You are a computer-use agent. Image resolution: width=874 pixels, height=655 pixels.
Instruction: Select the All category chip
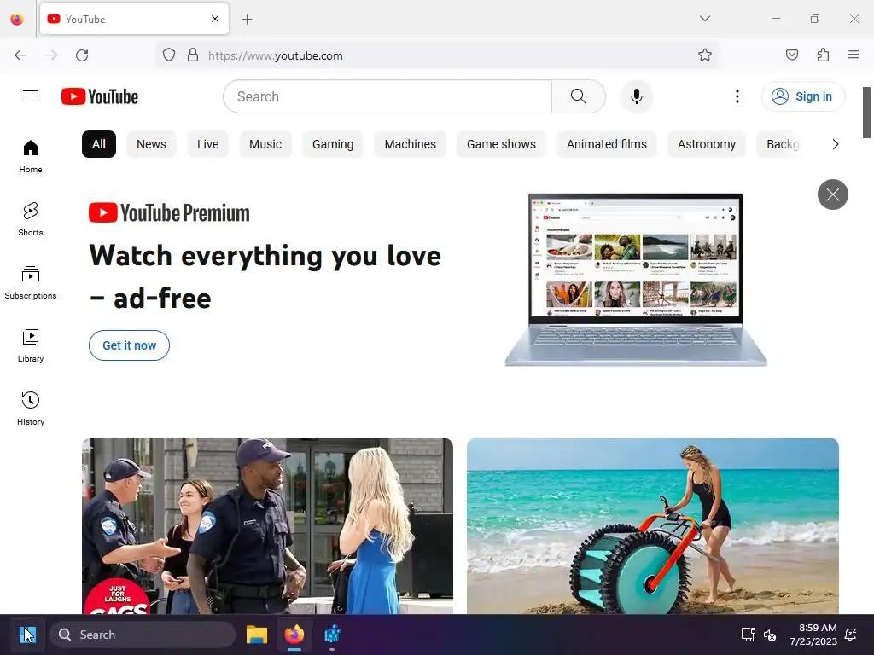pos(99,144)
